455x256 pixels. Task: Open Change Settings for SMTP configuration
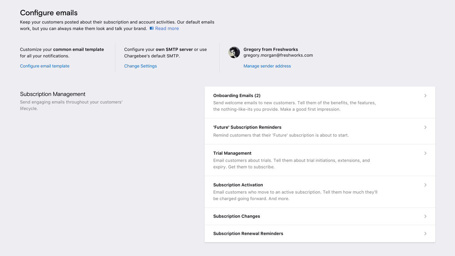[x=140, y=66]
